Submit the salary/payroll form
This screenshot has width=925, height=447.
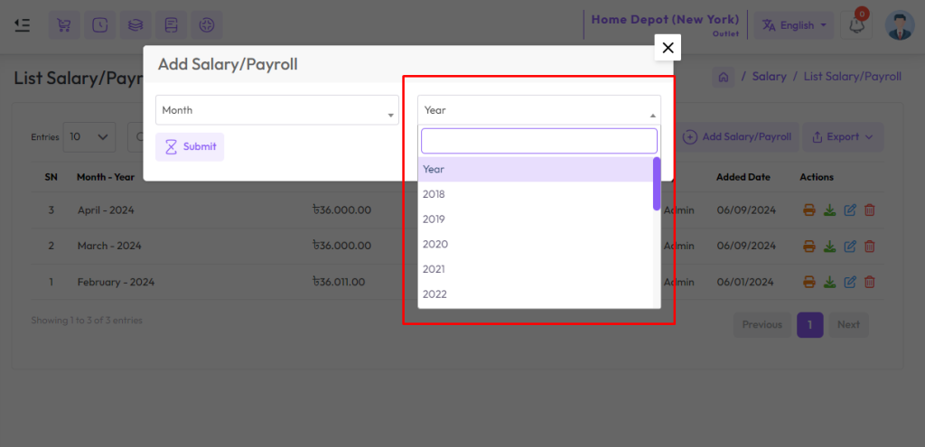(x=190, y=147)
